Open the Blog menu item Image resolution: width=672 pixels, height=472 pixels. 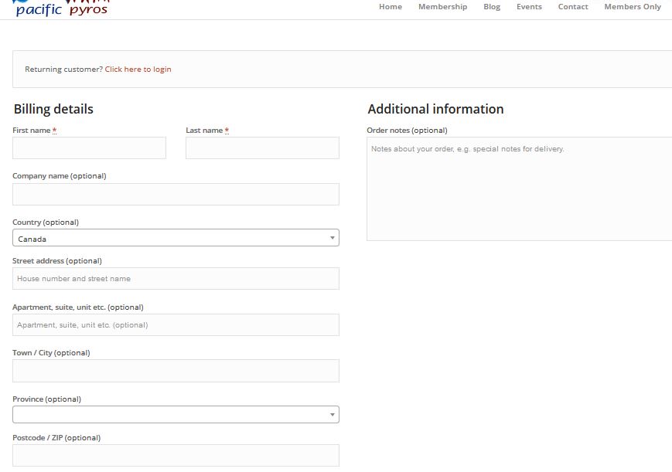(x=492, y=7)
